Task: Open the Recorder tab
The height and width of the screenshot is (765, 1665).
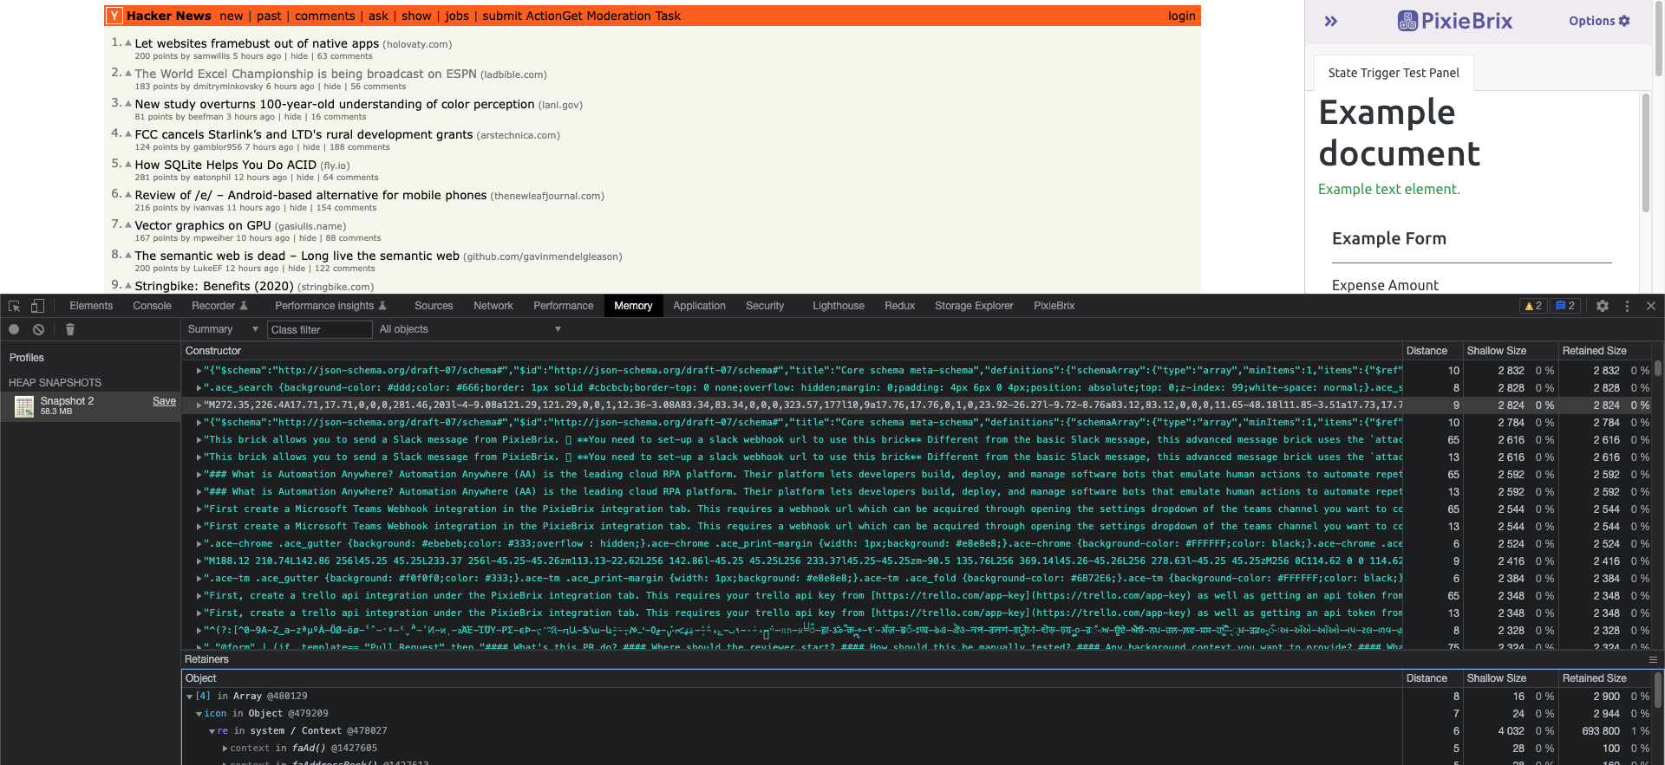Action: pyautogui.click(x=219, y=306)
